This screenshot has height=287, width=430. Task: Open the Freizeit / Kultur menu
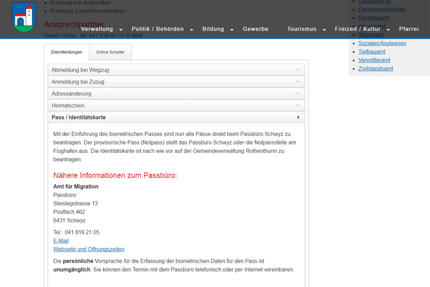coord(357,29)
